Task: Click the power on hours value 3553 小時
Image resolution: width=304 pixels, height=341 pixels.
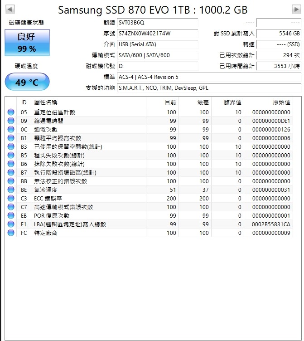Action: [279, 66]
